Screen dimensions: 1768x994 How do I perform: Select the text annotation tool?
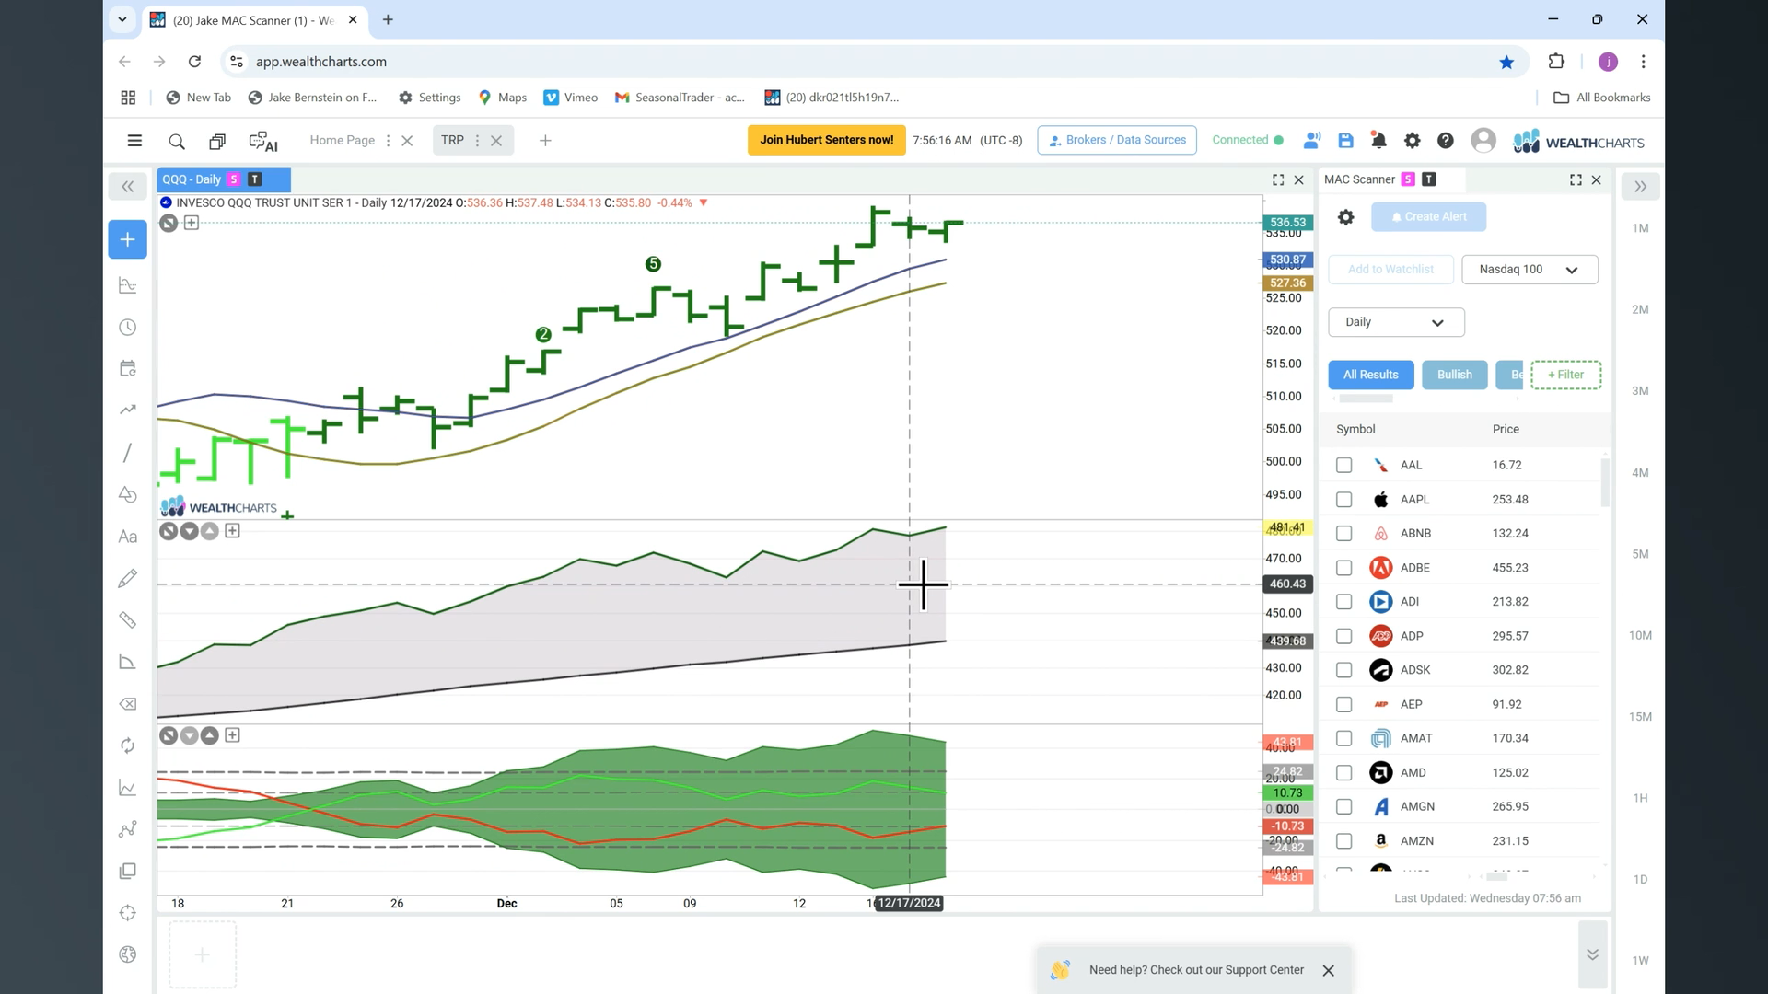tap(128, 537)
